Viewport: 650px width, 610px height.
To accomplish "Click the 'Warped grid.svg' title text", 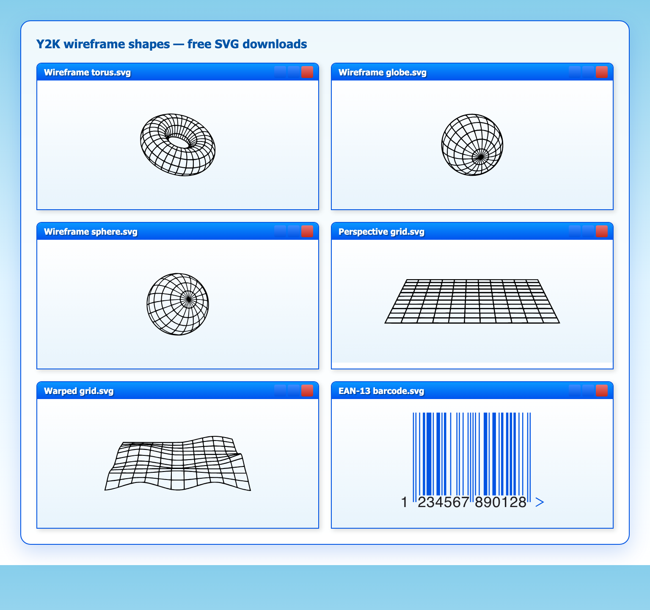I will click(x=79, y=391).
